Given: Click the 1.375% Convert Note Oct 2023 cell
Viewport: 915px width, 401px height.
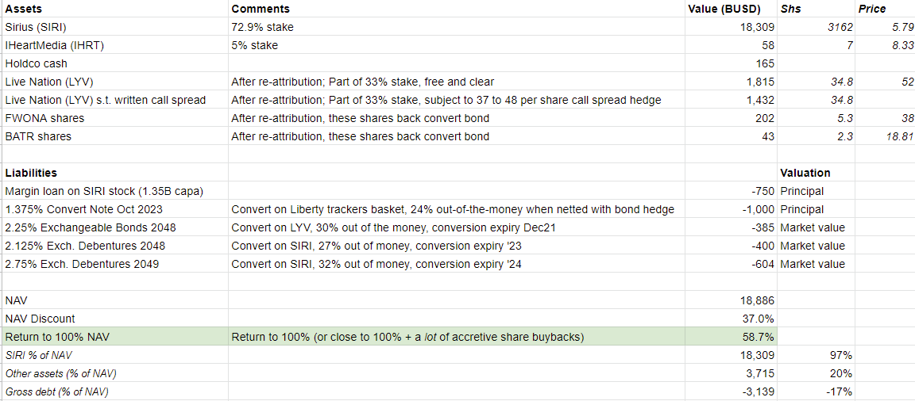Looking at the screenshot, I should point(115,209).
